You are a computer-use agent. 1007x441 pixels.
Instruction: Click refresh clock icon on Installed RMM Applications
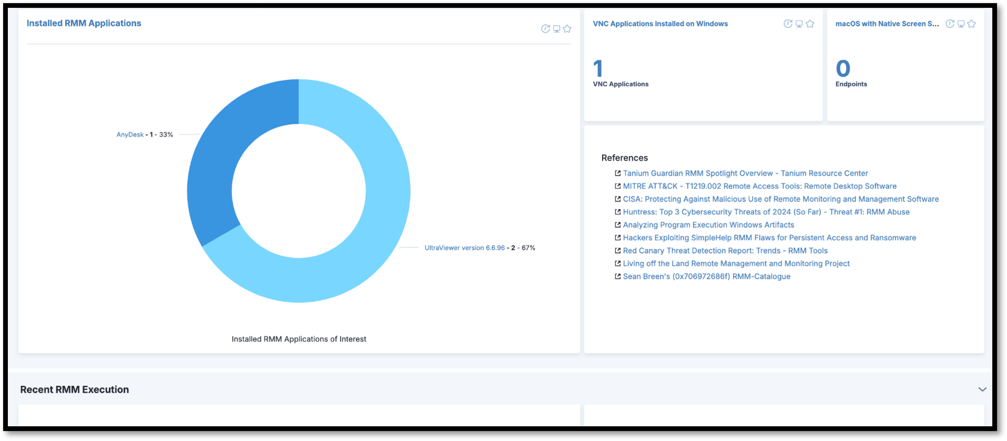[x=545, y=29]
